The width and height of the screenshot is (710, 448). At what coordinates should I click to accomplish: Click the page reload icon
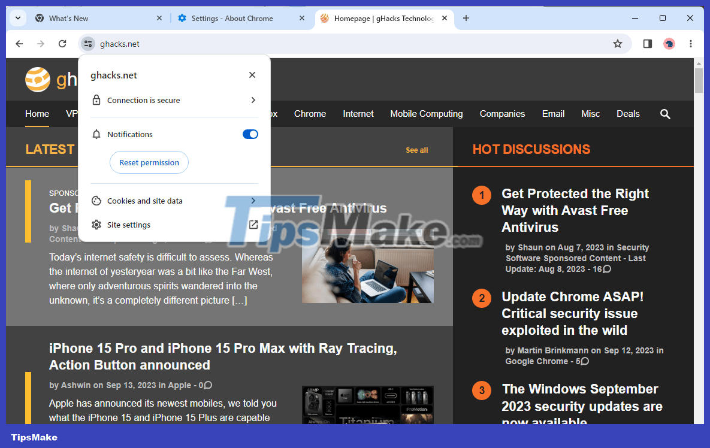click(62, 43)
